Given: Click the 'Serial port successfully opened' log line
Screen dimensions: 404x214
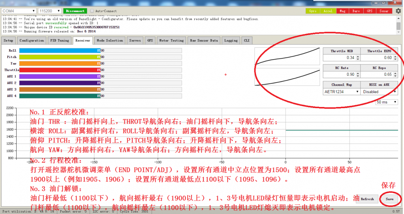Looking at the screenshot, I should pos(51,23).
